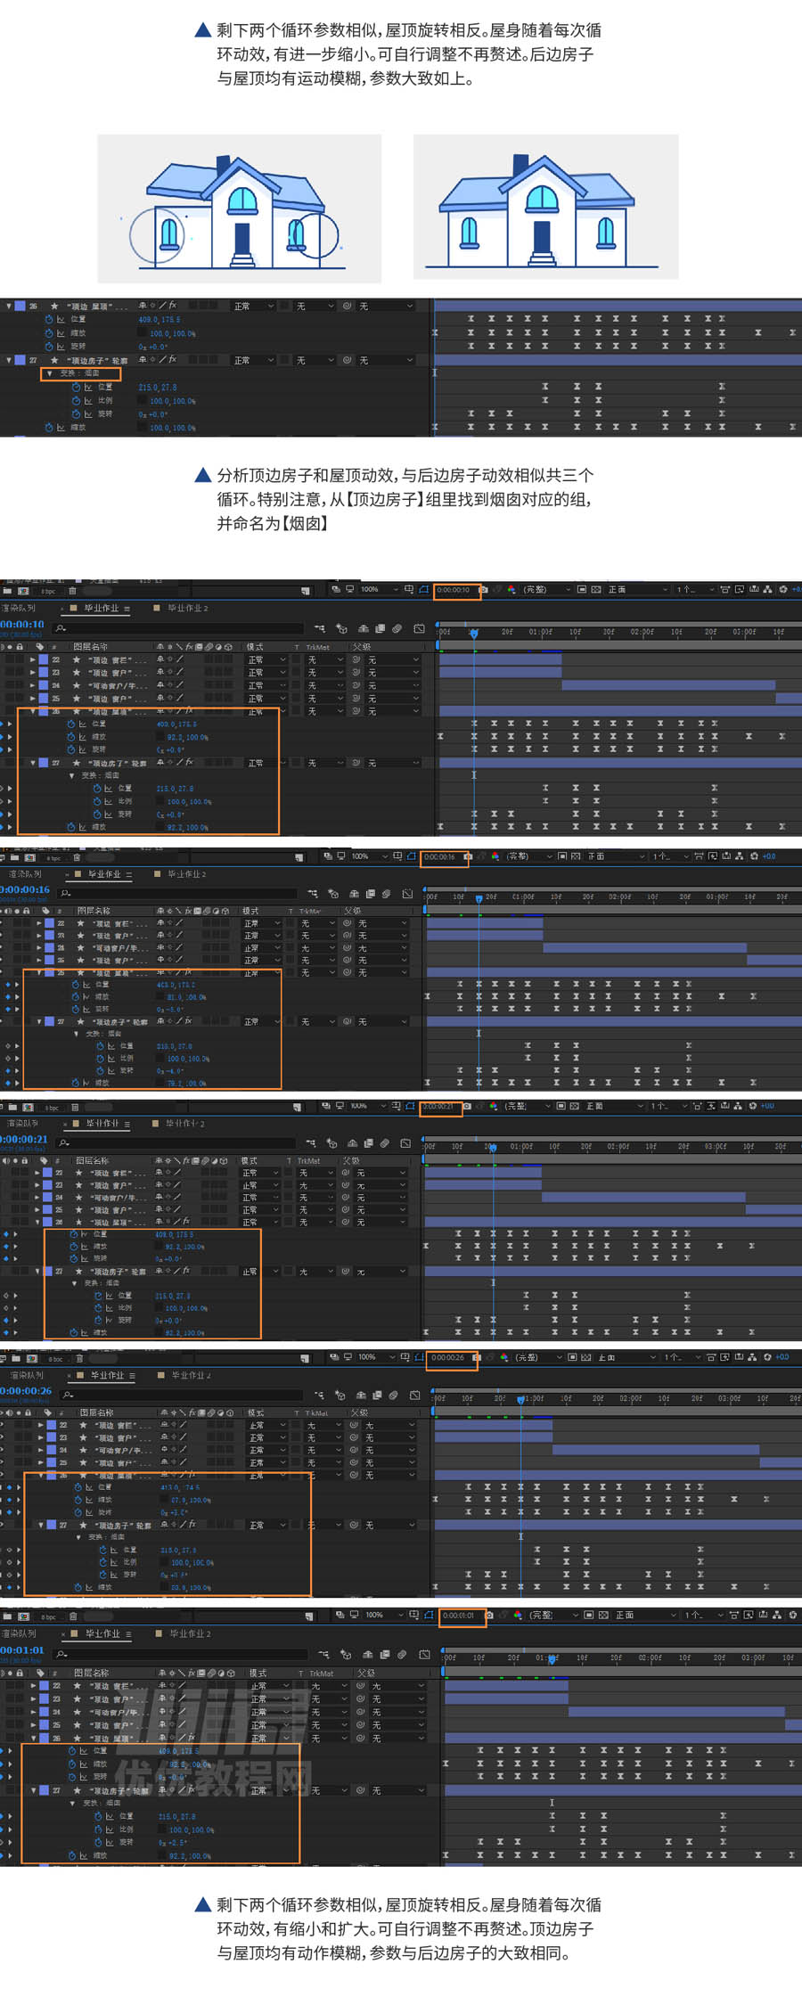Toggle 旋转 stopwatch of layer 26 in topmost timeline
Image resolution: width=802 pixels, height=1997 pixels.
[x=49, y=346]
